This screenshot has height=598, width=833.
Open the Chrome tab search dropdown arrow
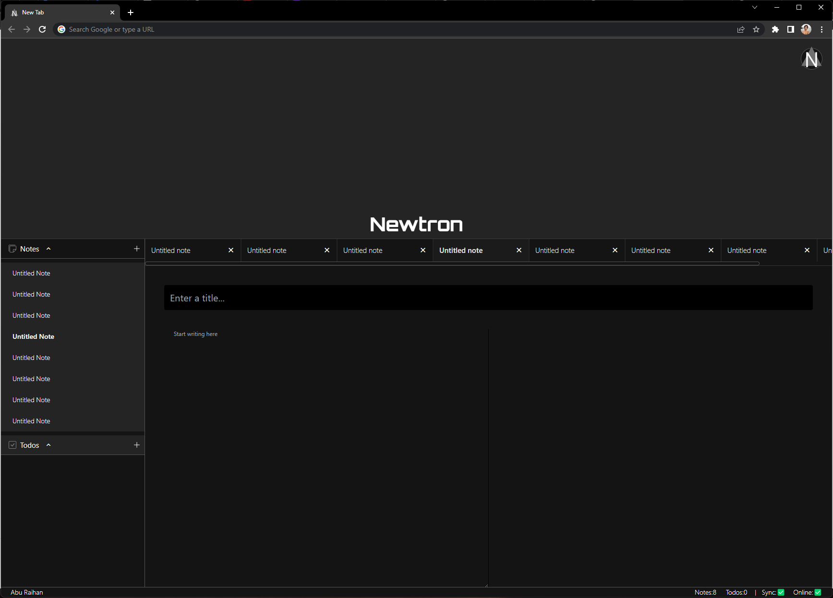point(755,7)
